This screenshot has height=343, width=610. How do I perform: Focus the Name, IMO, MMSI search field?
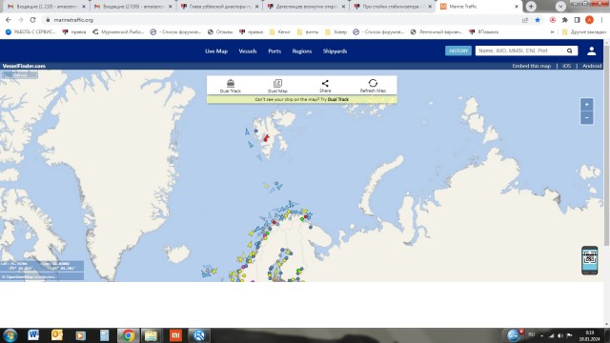click(x=518, y=50)
